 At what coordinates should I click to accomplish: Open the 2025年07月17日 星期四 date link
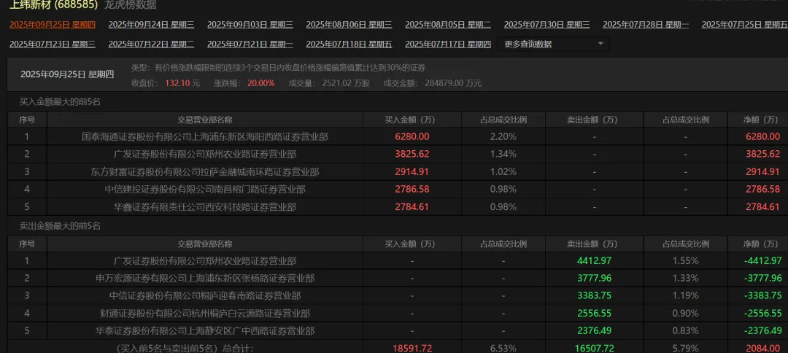pyautogui.click(x=448, y=44)
